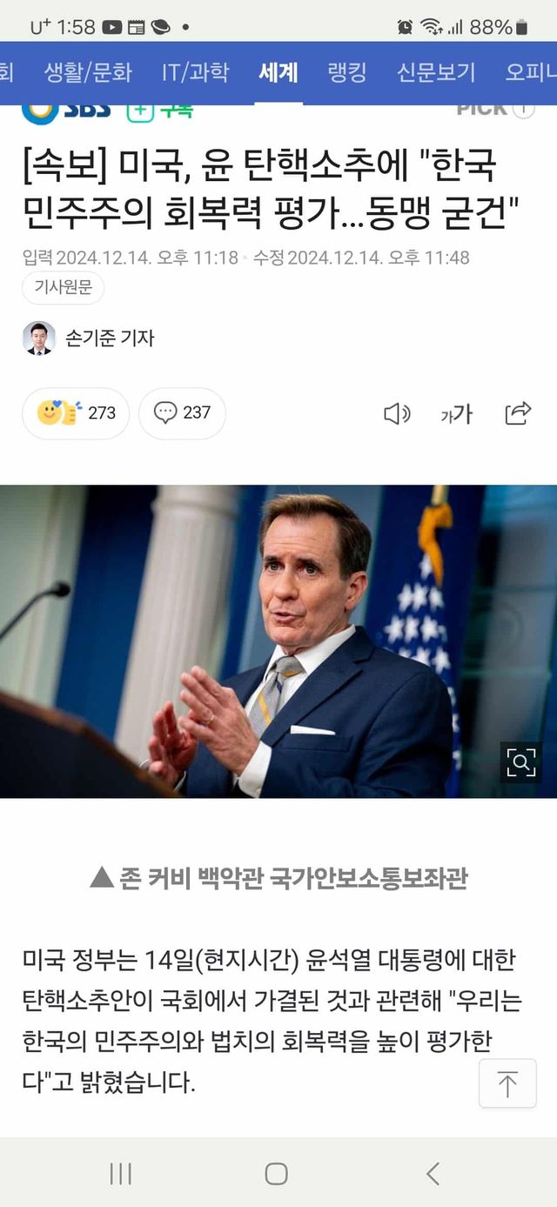Screen dimensions: 557x1207
Task: Open reporter 손기준 기자 profile
Action: pyautogui.click(x=88, y=338)
